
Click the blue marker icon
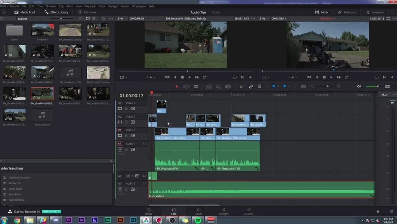point(284,86)
